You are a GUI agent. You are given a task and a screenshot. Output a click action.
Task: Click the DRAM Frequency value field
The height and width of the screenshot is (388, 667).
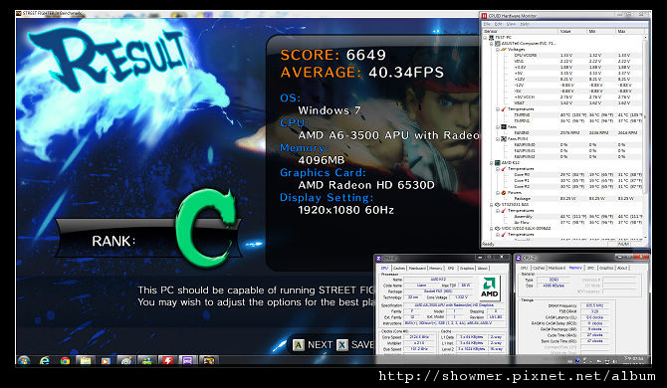[594, 305]
